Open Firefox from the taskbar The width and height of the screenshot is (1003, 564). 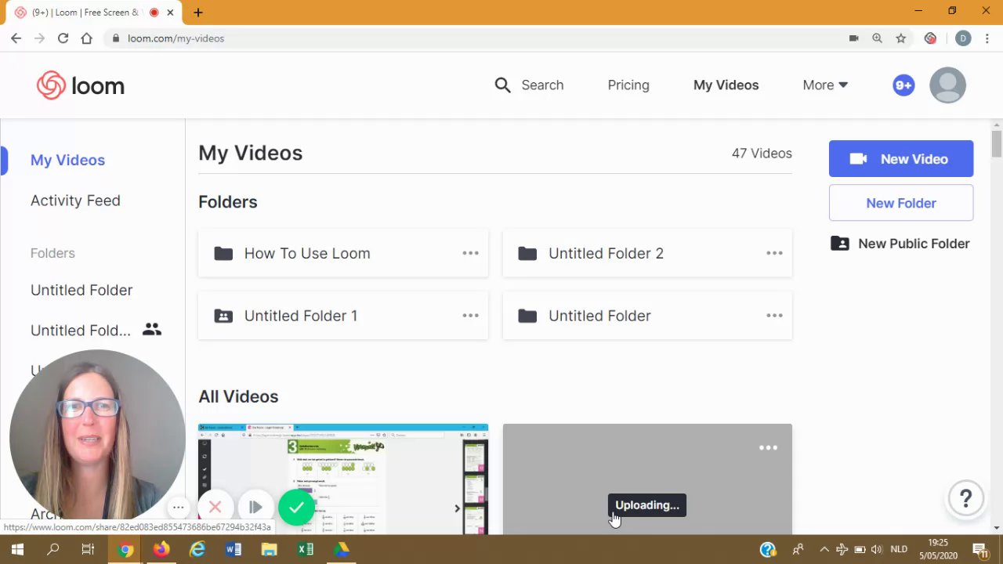(x=161, y=549)
